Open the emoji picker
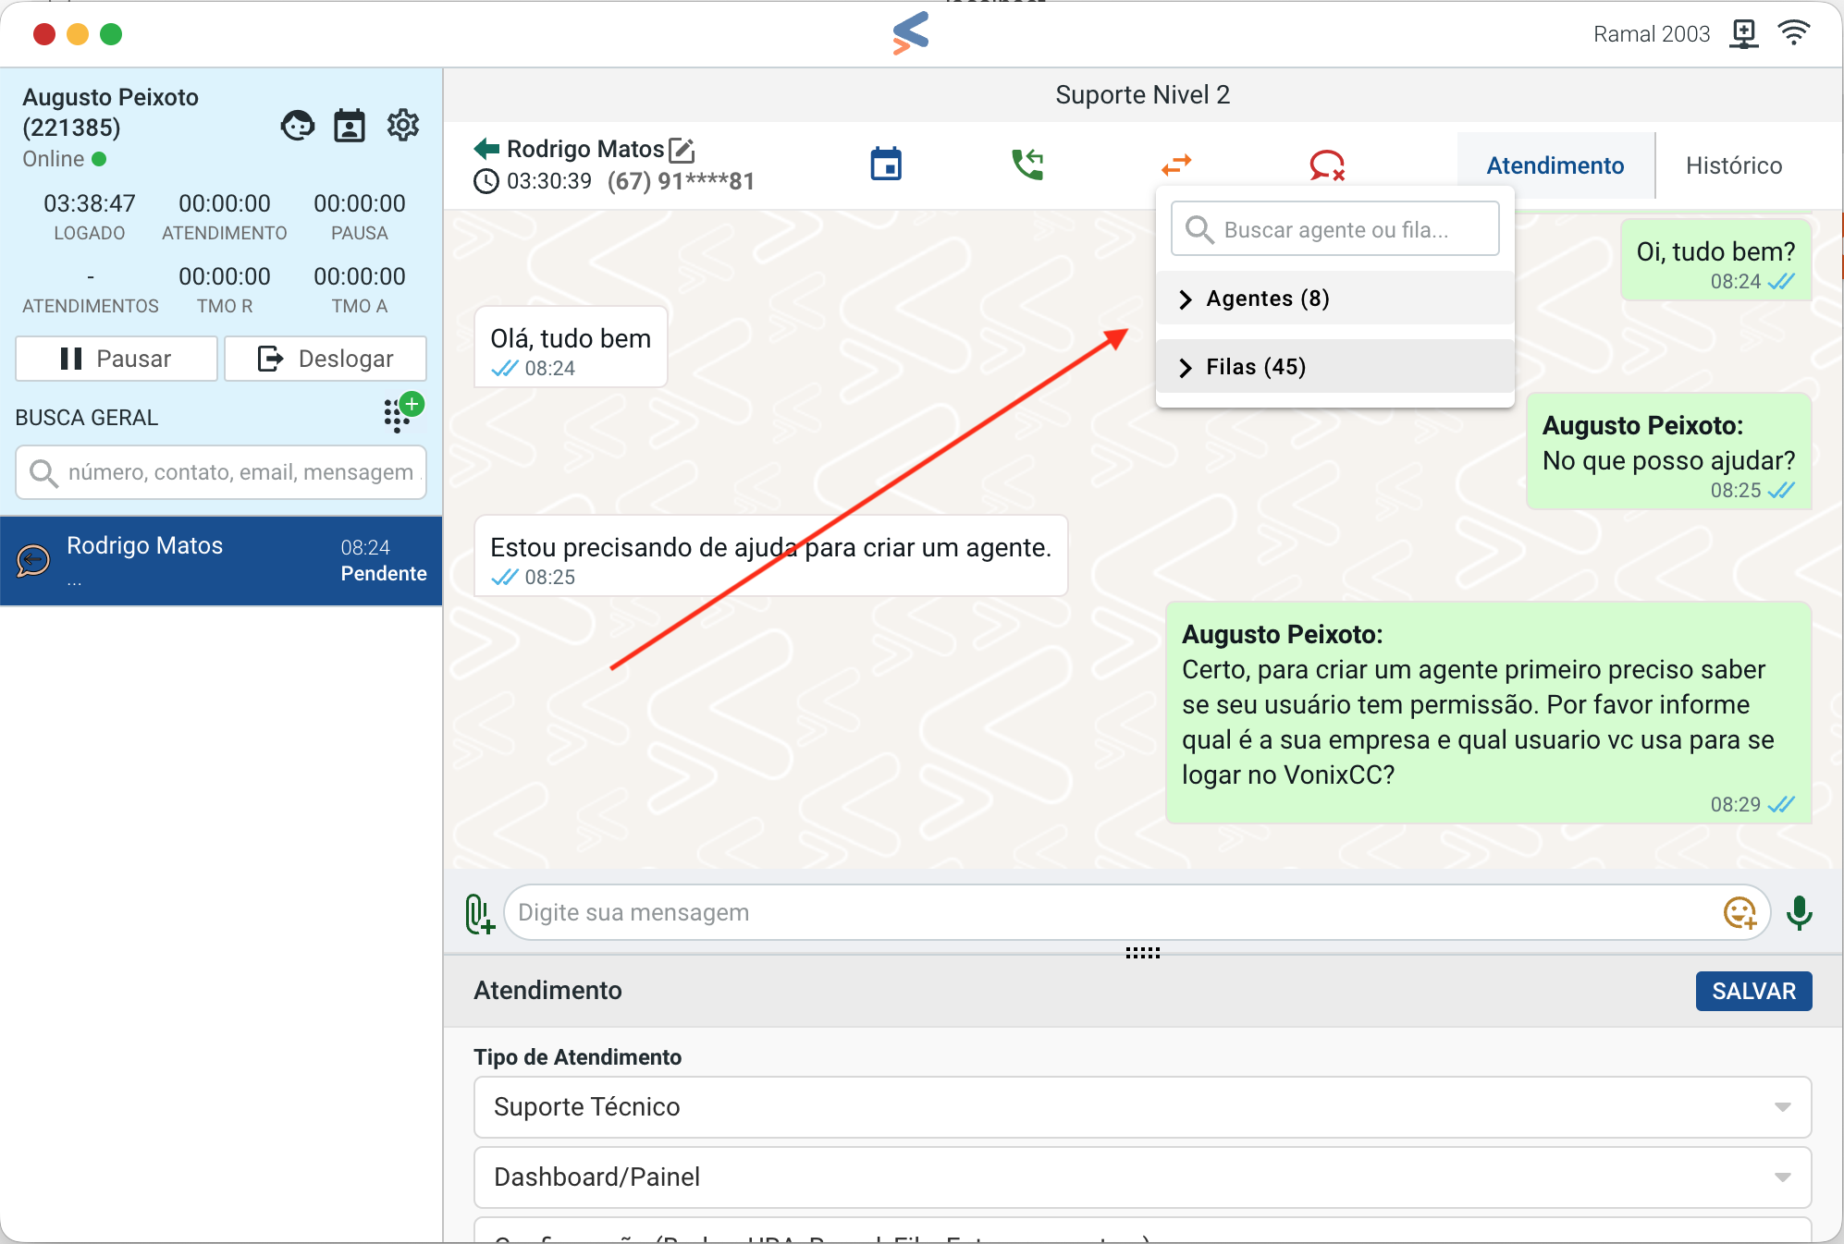The image size is (1844, 1244). point(1740,913)
